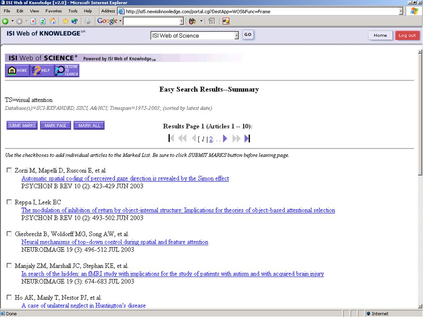Click RETURN TO SEARCH magnifier button
This screenshot has height=317, width=423.
coord(67,70)
